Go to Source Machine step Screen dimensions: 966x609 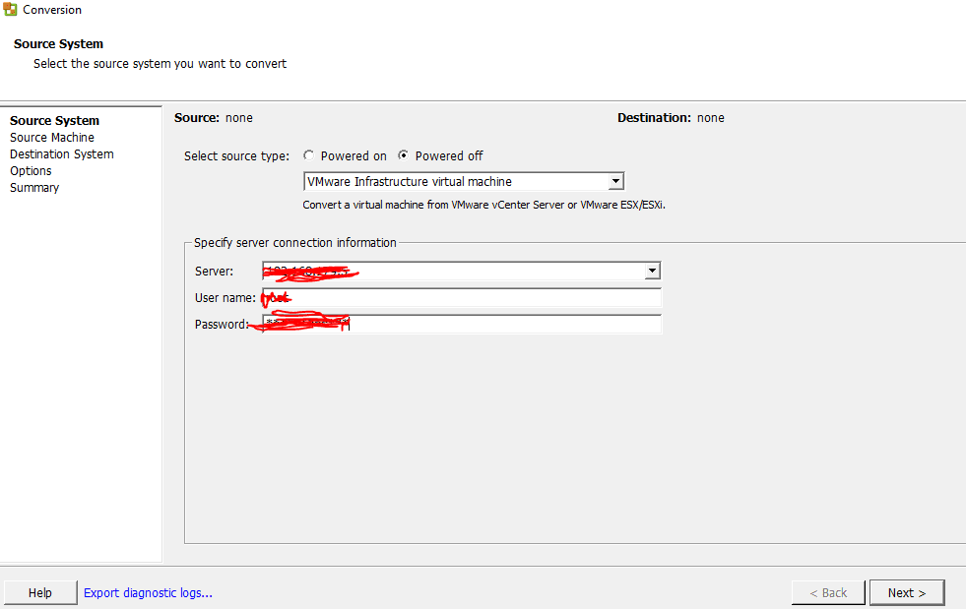[x=52, y=138]
